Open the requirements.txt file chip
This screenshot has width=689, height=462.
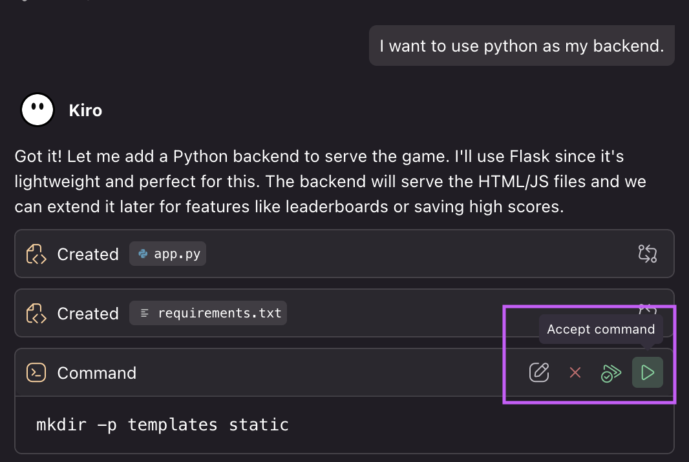click(208, 314)
